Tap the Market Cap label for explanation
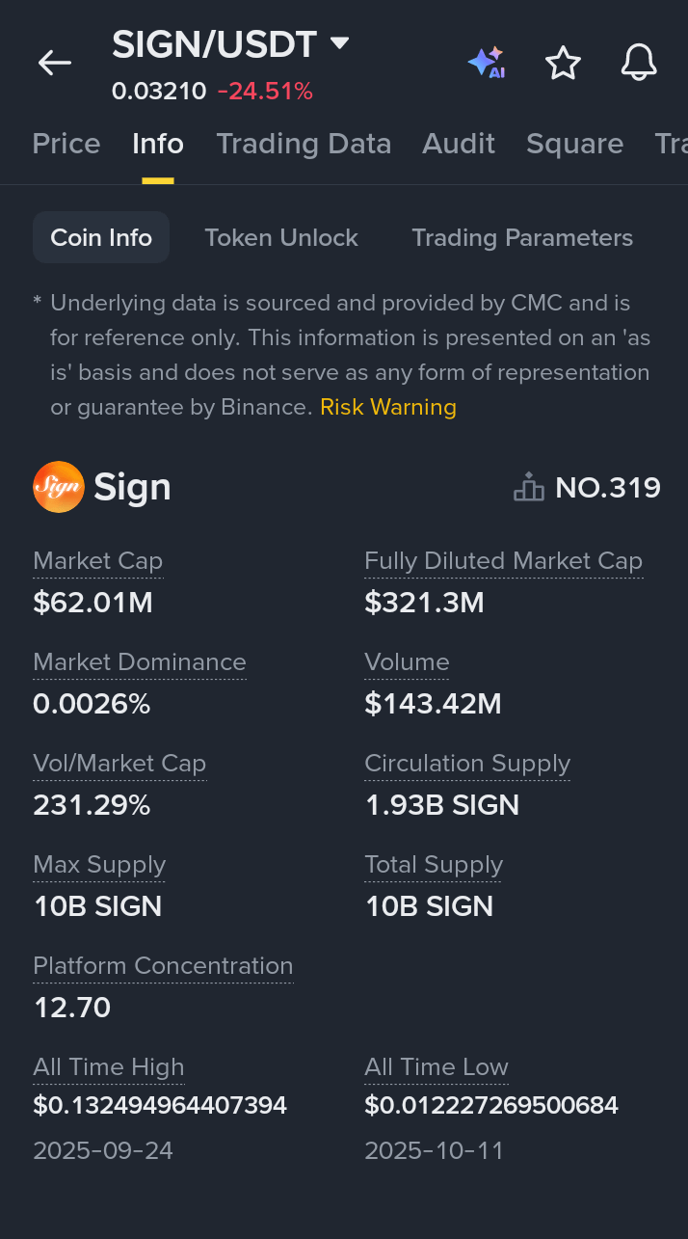The height and width of the screenshot is (1239, 688). tap(97, 561)
